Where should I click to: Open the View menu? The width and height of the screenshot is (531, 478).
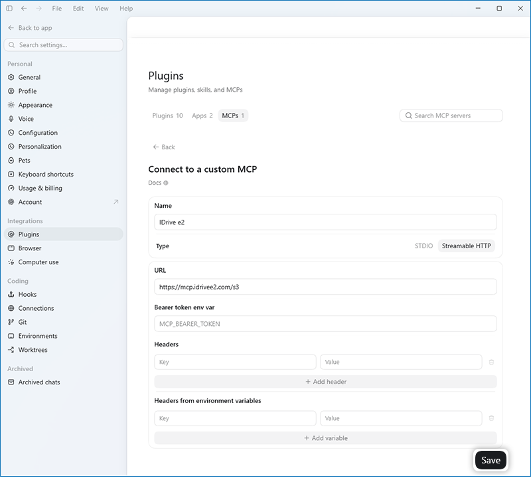coord(102,9)
